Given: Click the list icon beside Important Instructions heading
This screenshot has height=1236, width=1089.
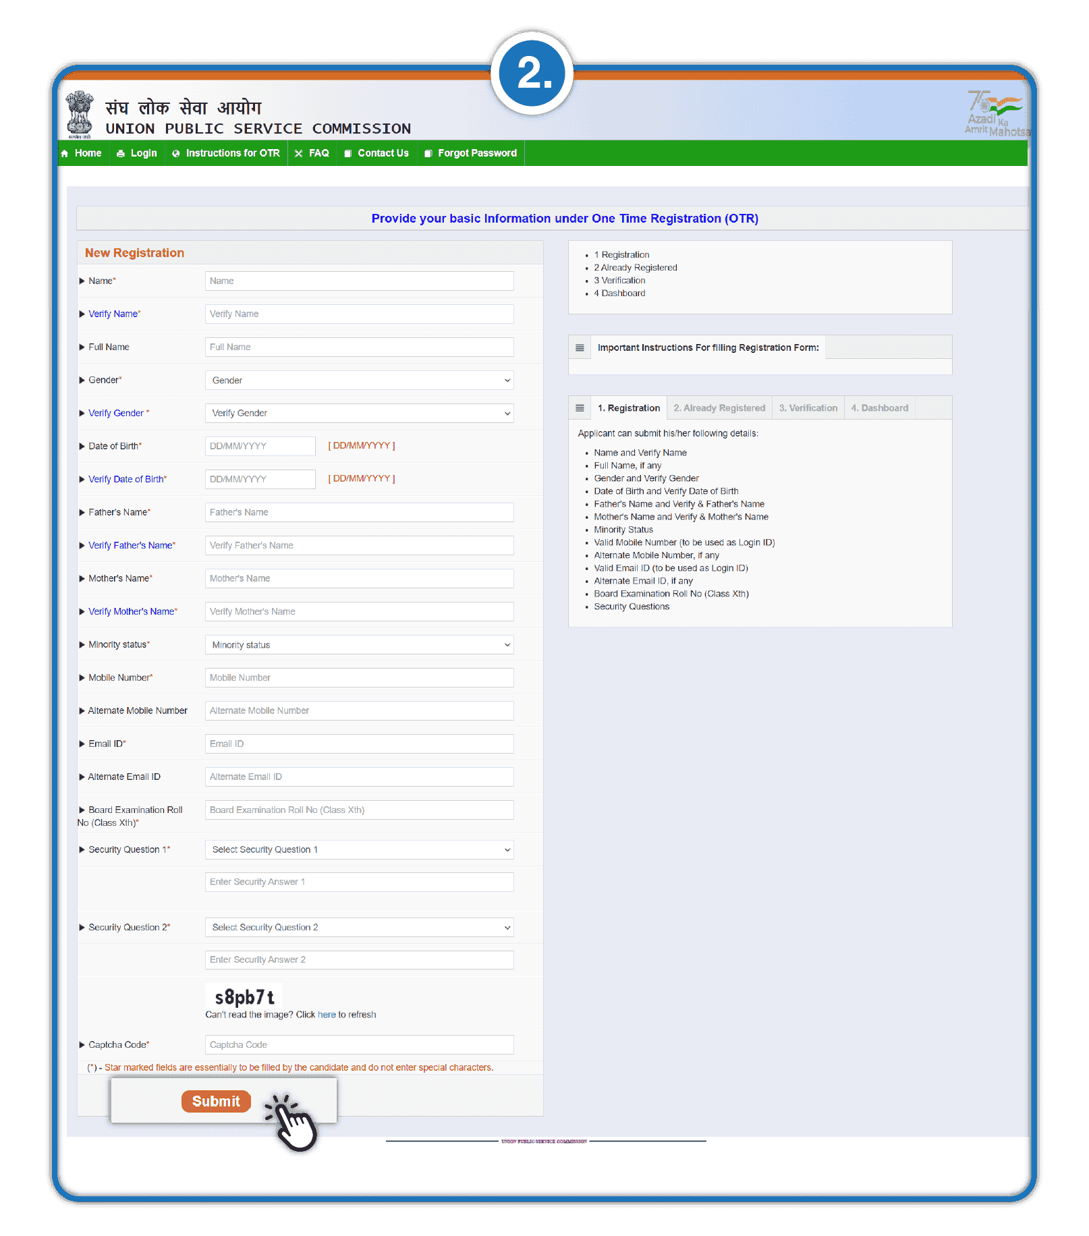Looking at the screenshot, I should point(580,348).
